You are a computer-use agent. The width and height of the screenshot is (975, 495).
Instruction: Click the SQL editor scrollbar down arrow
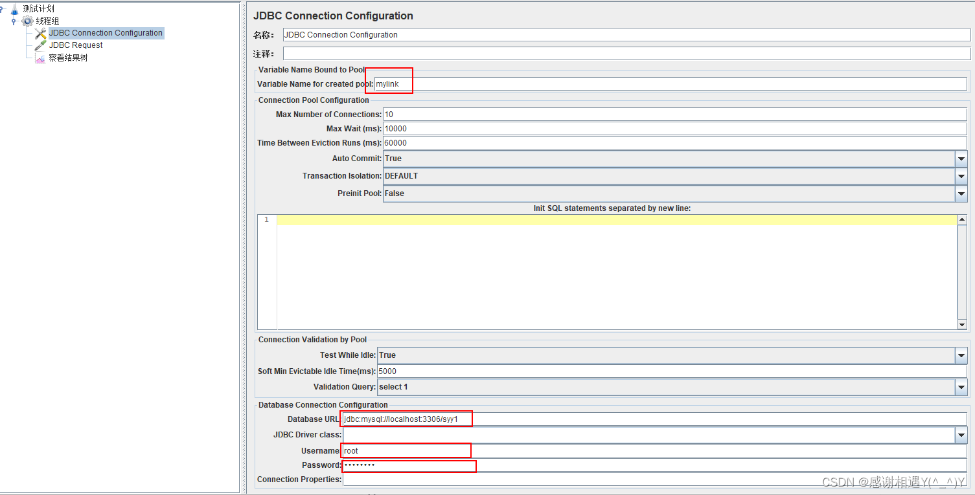[962, 325]
